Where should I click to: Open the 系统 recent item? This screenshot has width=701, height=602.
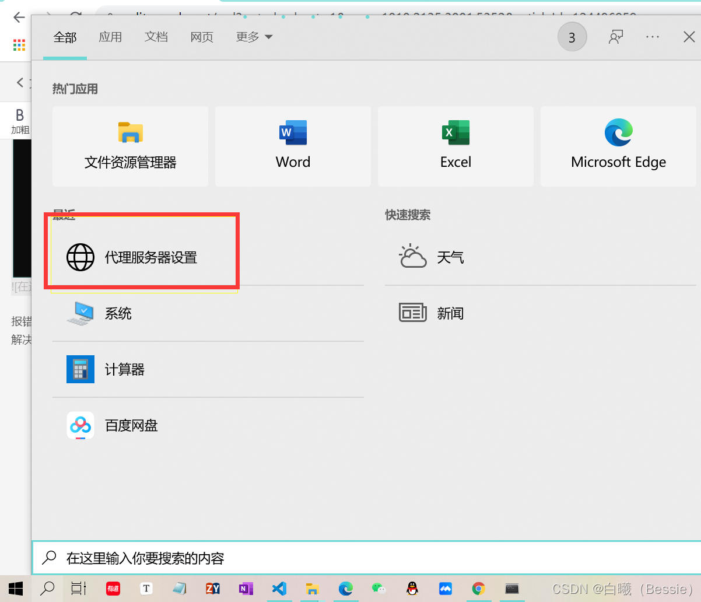[208, 313]
